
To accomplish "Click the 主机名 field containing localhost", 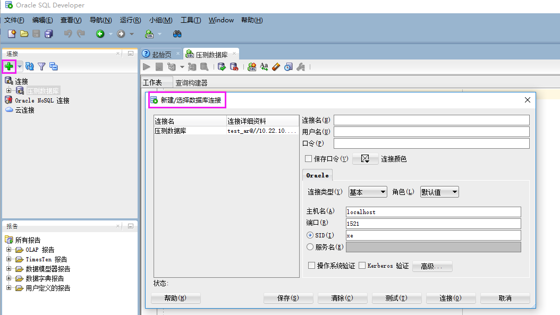I will (433, 212).
